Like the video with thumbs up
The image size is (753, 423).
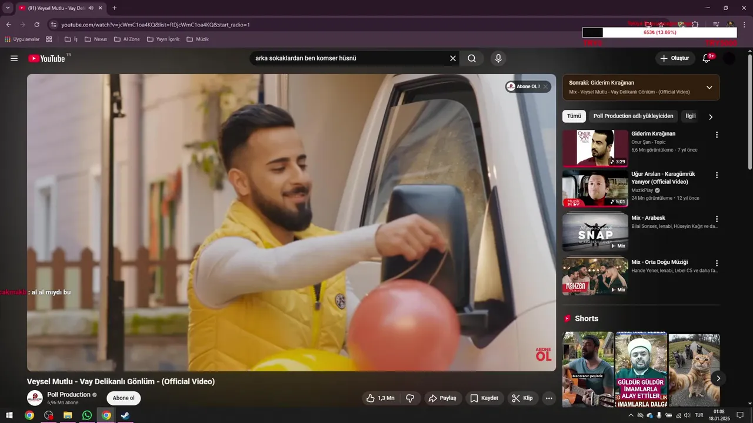380,398
